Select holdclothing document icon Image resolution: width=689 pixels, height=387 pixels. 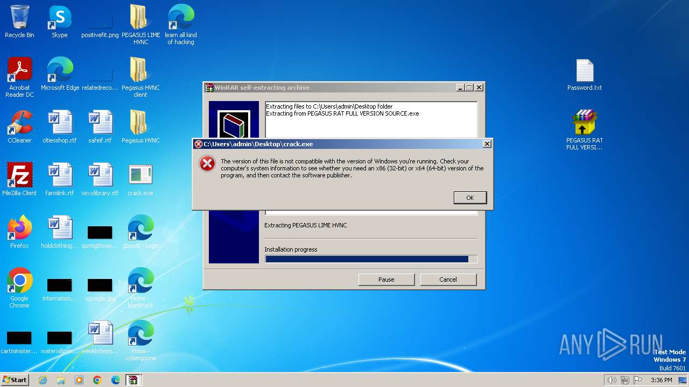(x=60, y=232)
